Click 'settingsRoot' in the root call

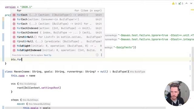click(50, 88)
